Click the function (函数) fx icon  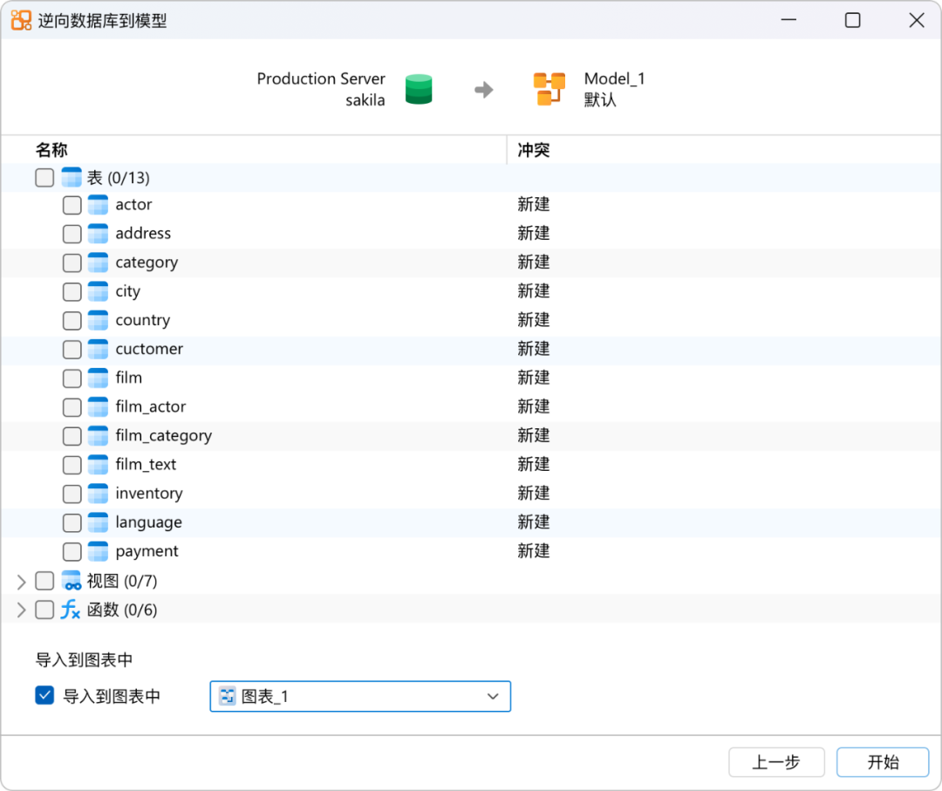[x=69, y=610]
